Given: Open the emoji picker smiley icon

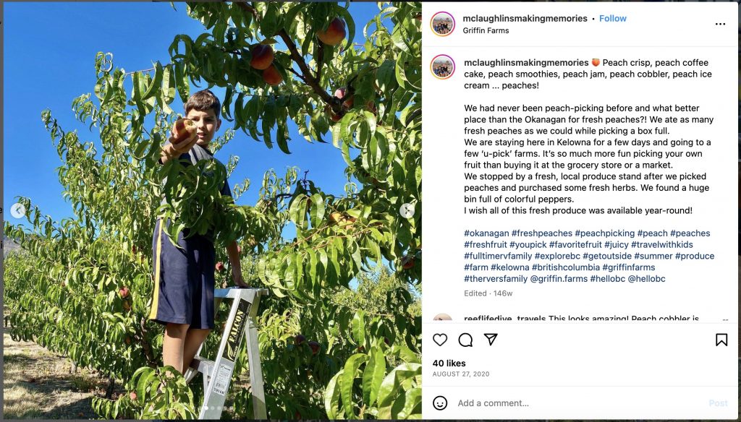Looking at the screenshot, I should click(440, 402).
